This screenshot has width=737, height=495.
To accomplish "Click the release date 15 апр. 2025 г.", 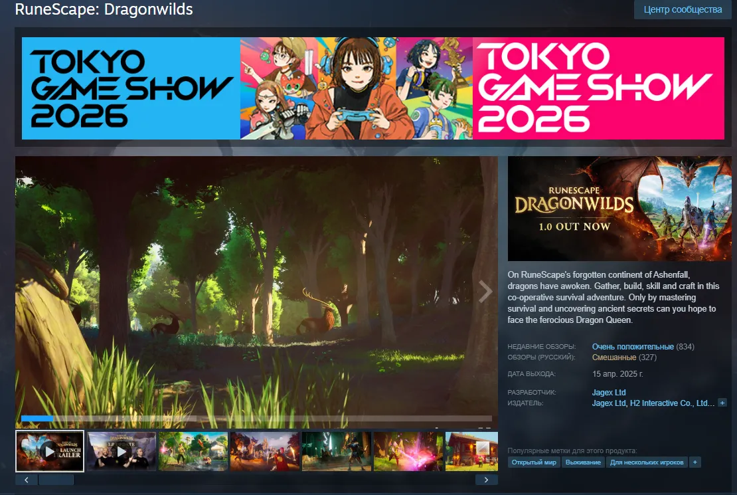I will [617, 374].
